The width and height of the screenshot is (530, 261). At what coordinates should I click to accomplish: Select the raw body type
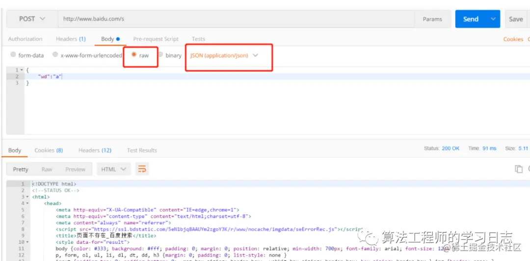coord(134,54)
